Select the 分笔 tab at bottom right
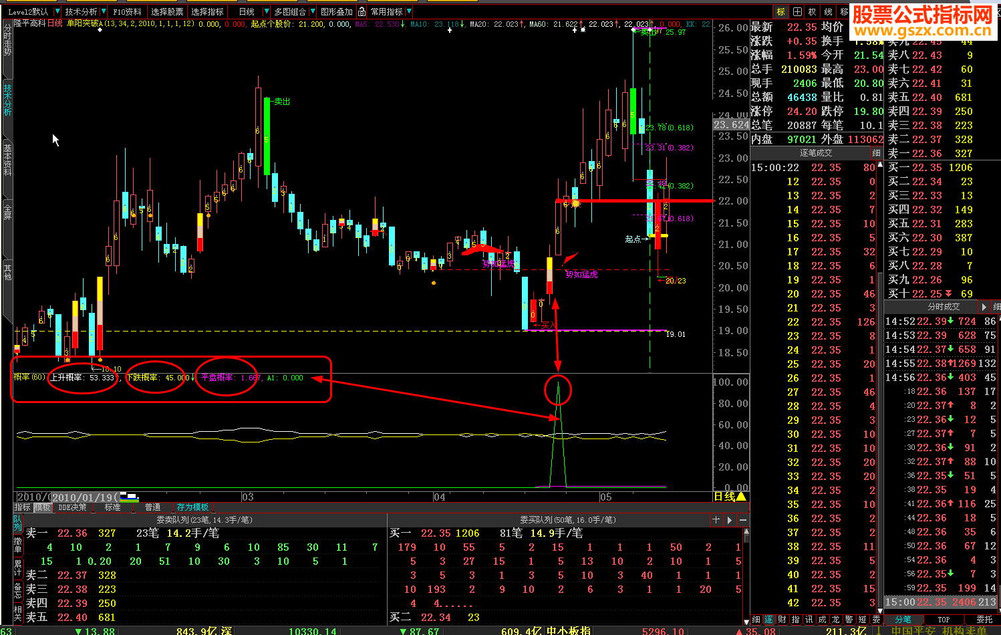Viewport: 1001px width, 635px height. click(x=903, y=620)
